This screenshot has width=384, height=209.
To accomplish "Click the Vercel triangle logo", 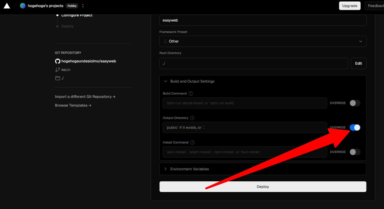I will 7,6.
